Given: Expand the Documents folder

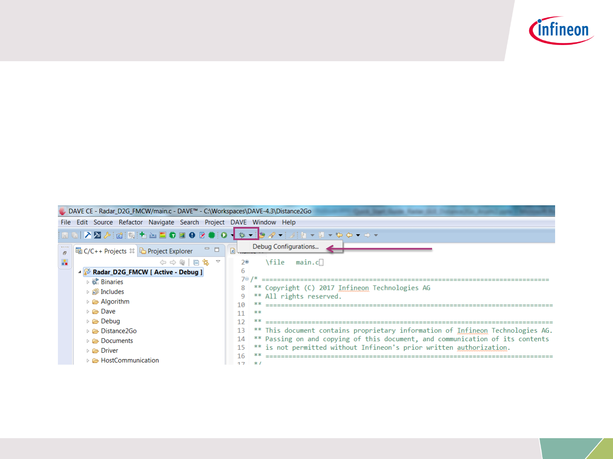Looking at the screenshot, I should 88,341.
